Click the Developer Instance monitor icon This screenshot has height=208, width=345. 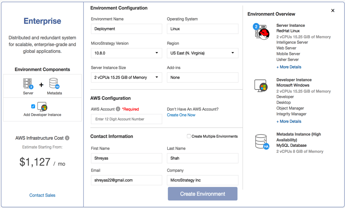coord(42,106)
